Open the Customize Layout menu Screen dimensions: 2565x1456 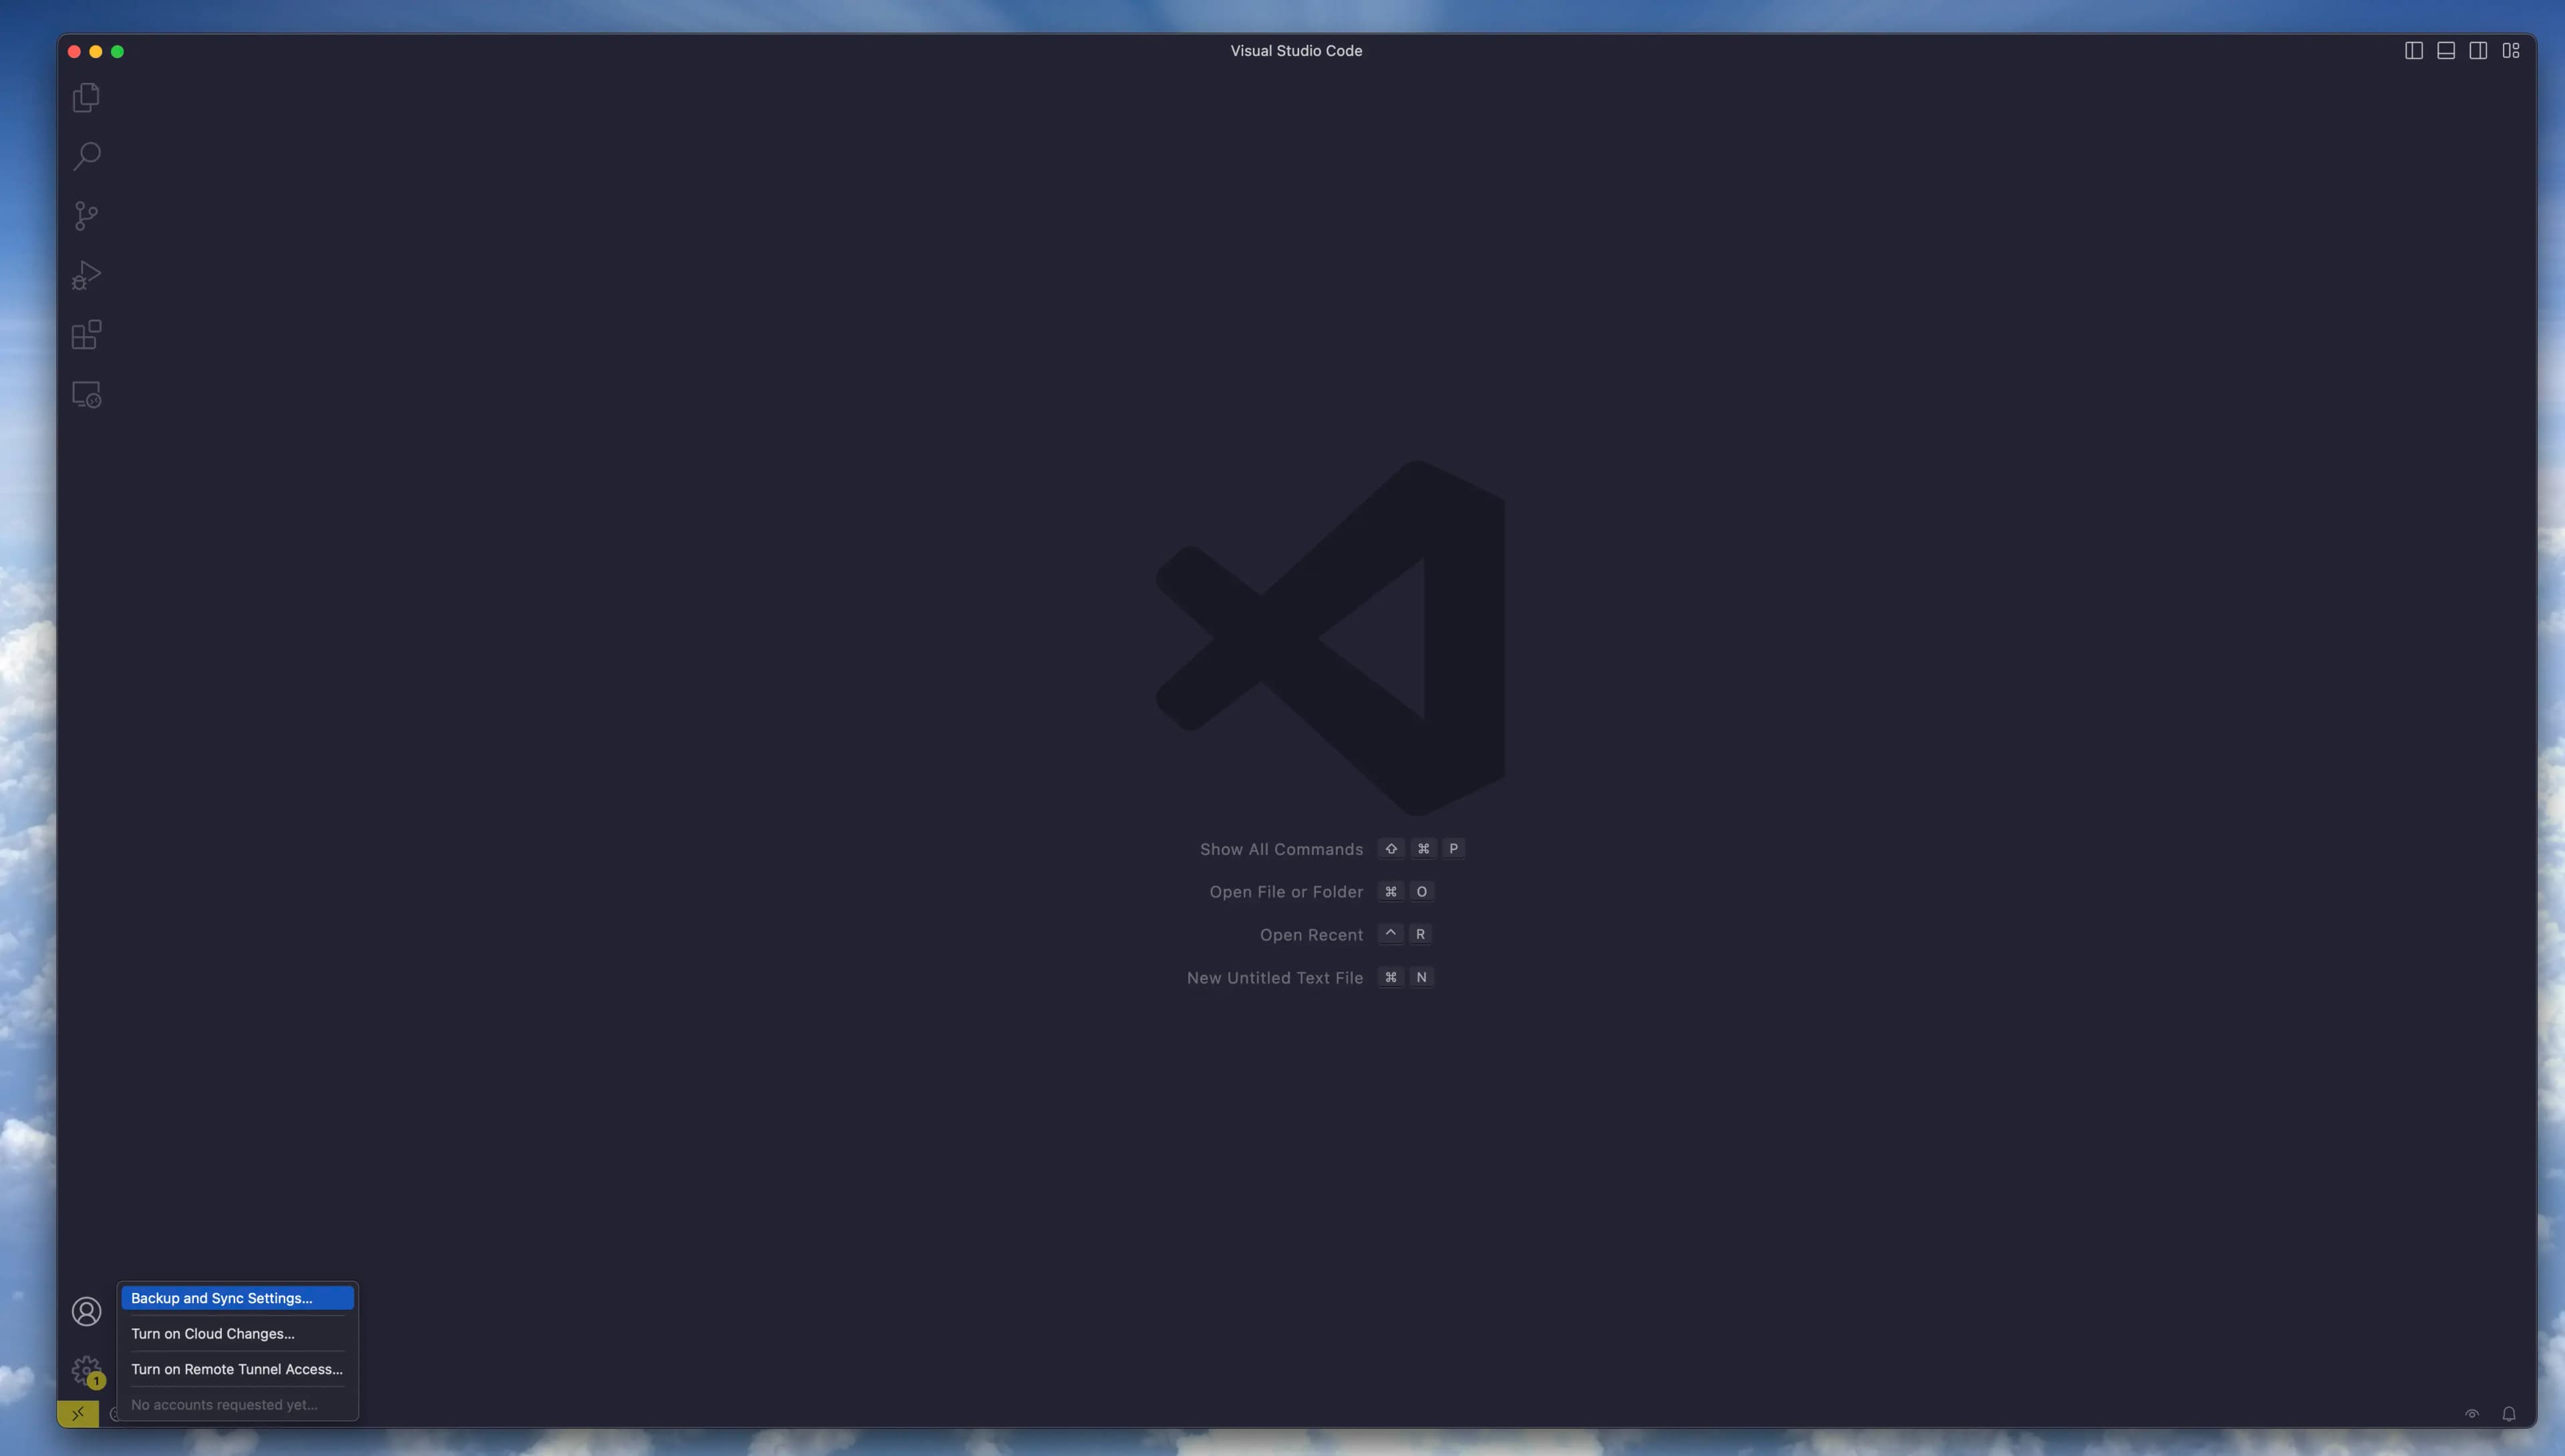point(2511,51)
